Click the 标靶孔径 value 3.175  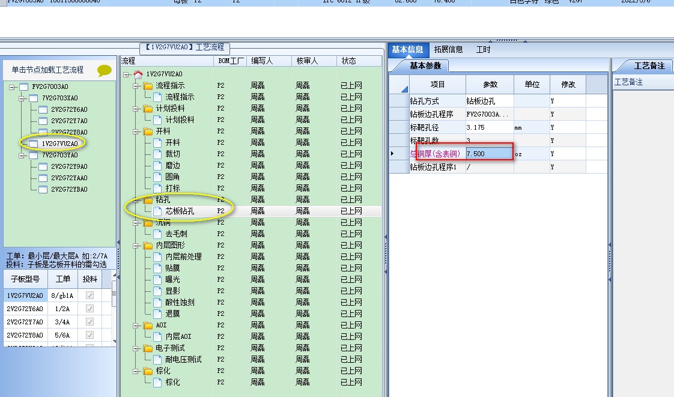[x=490, y=127]
